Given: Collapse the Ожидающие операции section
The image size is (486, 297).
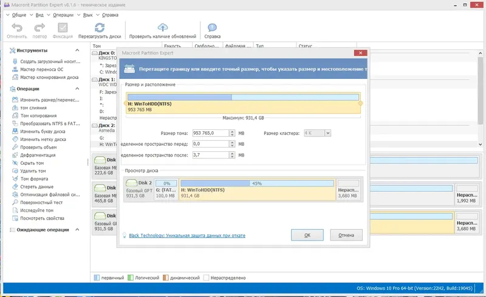Looking at the screenshot, I should click(x=77, y=230).
